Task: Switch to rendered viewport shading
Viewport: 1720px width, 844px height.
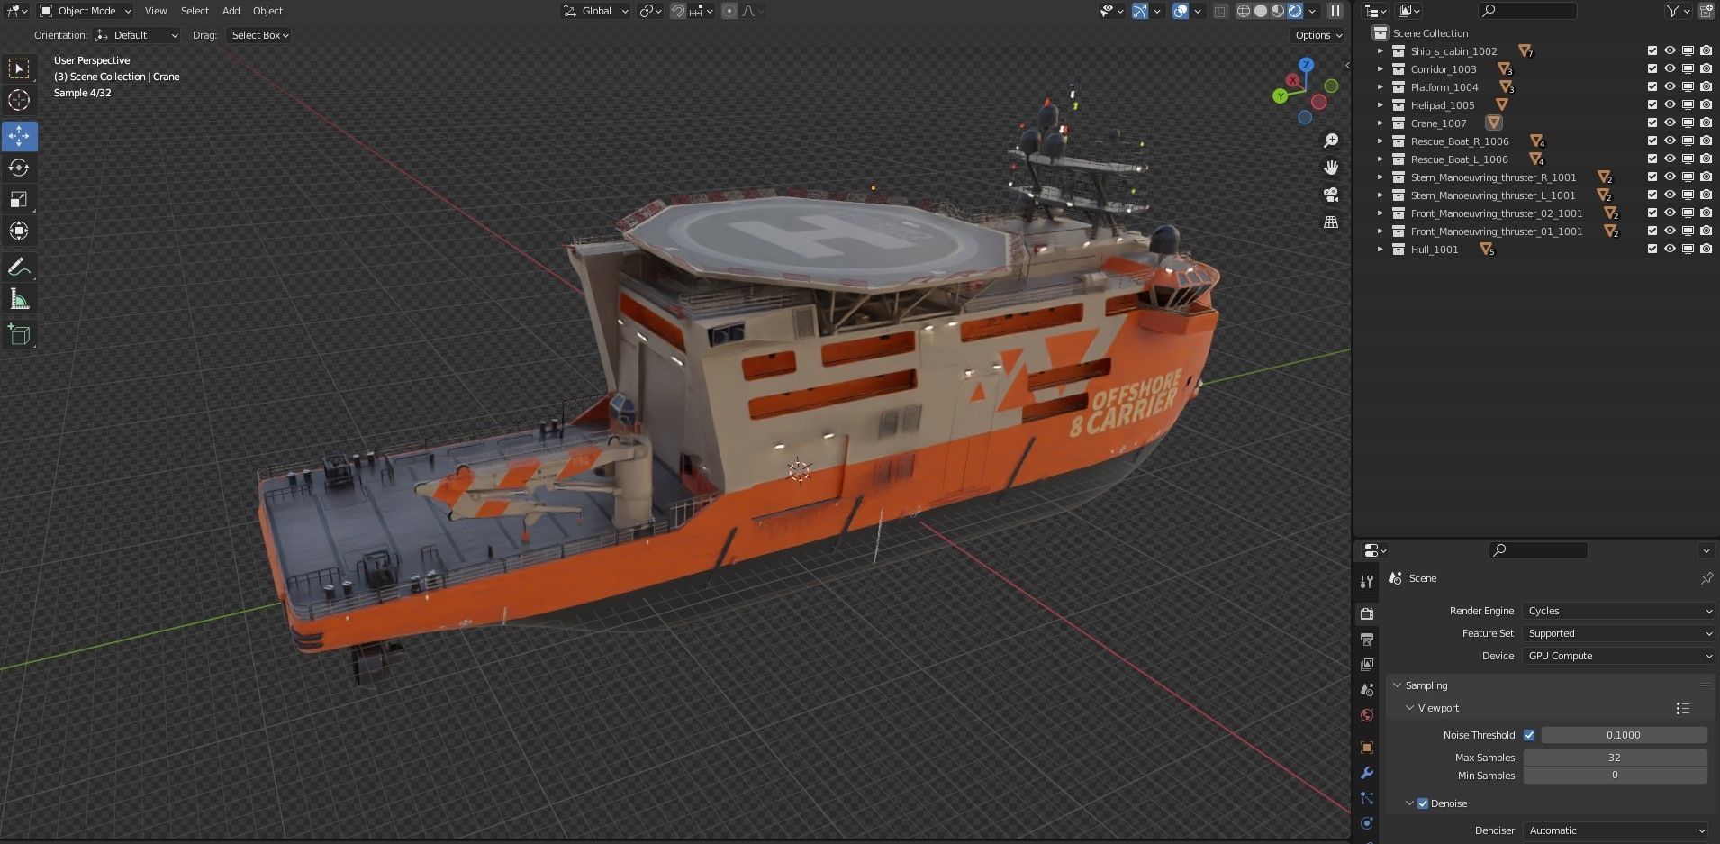Action: click(x=1295, y=11)
